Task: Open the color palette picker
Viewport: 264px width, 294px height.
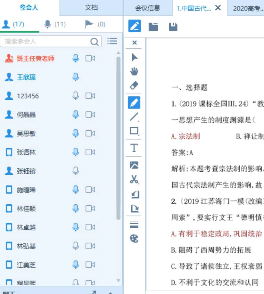Action: [x=134, y=239]
